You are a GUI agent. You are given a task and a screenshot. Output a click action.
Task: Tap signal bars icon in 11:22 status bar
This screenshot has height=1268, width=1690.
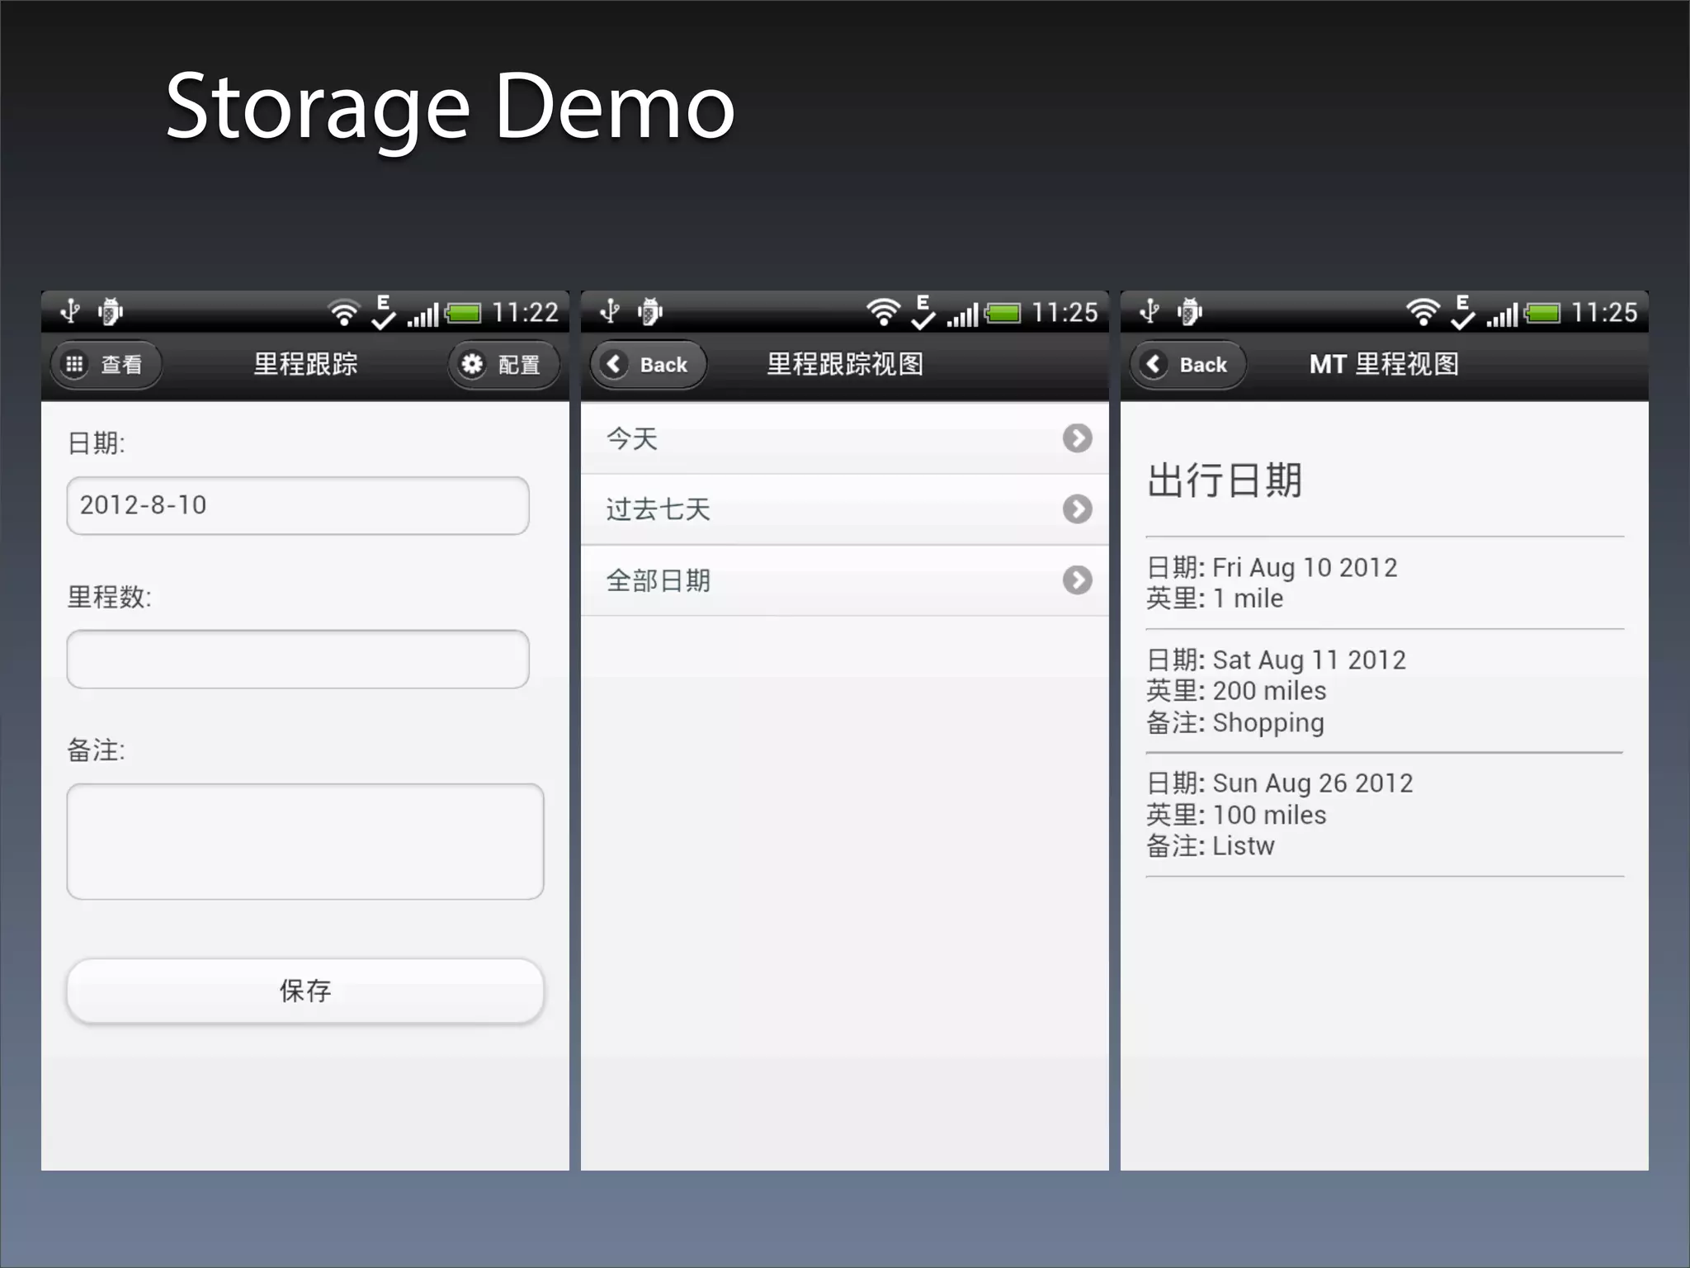point(422,315)
